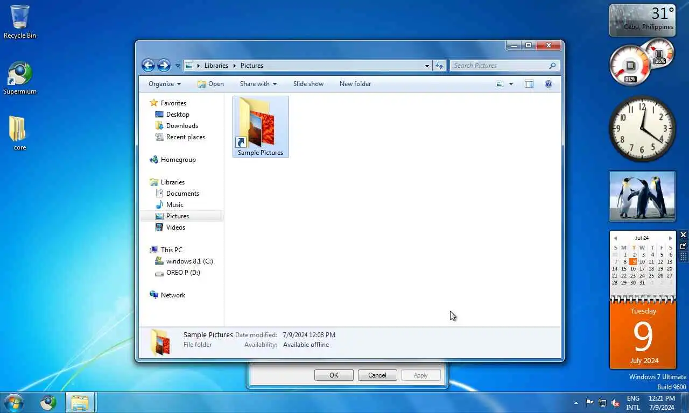Launch Supermium from the taskbar

click(x=48, y=402)
